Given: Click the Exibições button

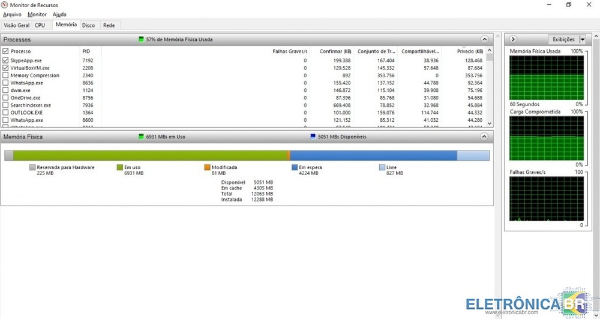Looking at the screenshot, I should point(563,40).
